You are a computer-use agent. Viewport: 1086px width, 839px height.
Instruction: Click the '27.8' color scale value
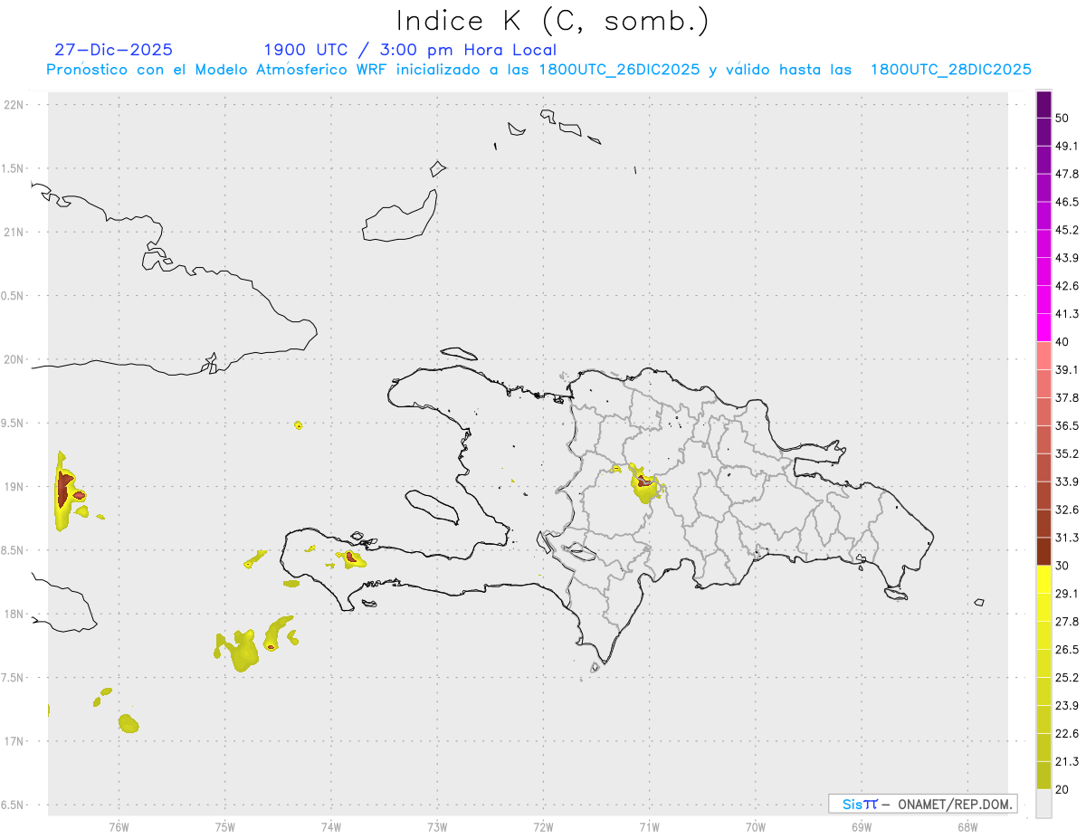(1068, 622)
